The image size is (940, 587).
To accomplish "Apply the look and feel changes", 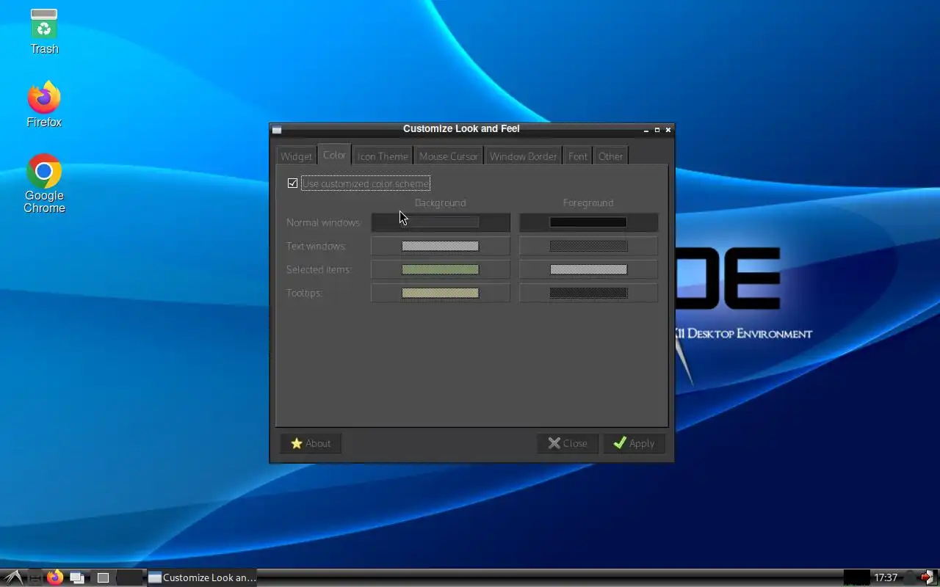I will pyautogui.click(x=634, y=443).
